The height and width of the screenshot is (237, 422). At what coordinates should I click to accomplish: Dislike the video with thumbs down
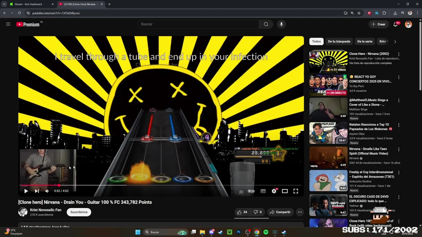258,212
